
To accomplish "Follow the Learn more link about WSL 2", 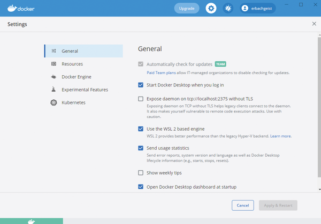I will point(280,136).
